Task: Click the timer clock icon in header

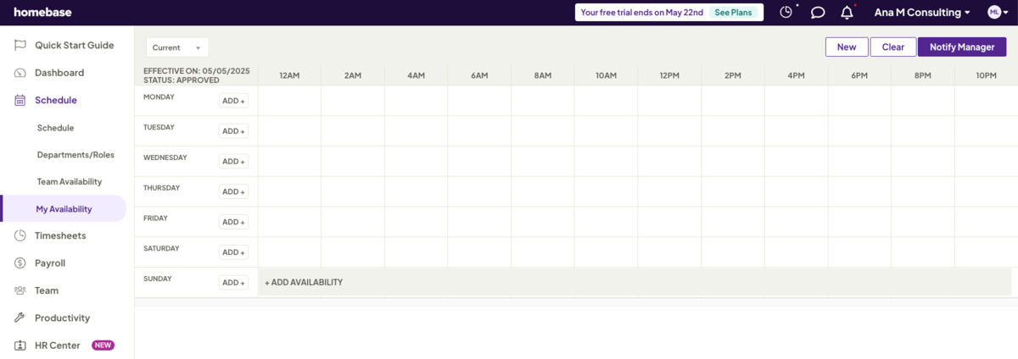Action: click(x=786, y=13)
